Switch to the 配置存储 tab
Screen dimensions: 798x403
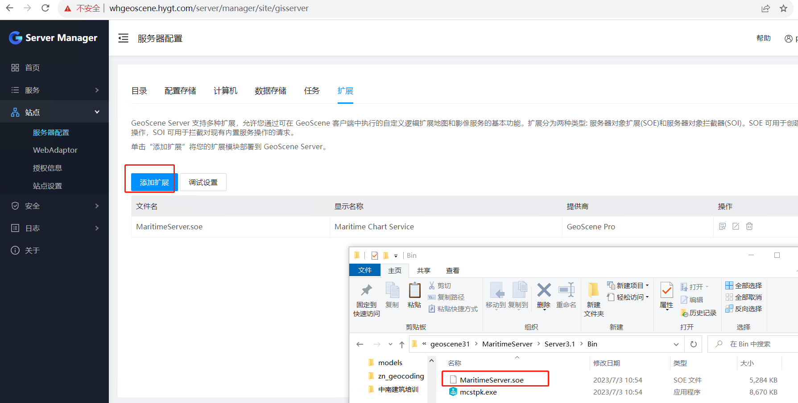[180, 91]
